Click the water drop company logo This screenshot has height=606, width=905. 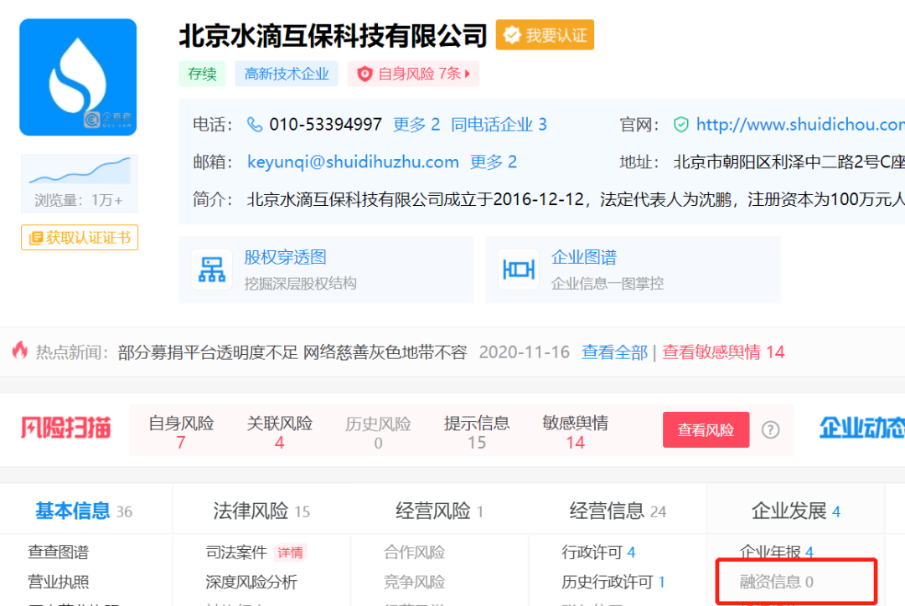77,76
